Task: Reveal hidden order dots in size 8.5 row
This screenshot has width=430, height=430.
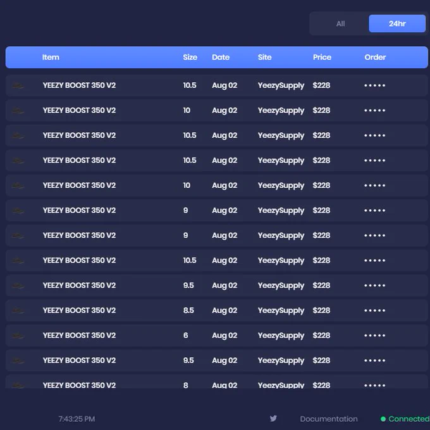Action: (375, 310)
